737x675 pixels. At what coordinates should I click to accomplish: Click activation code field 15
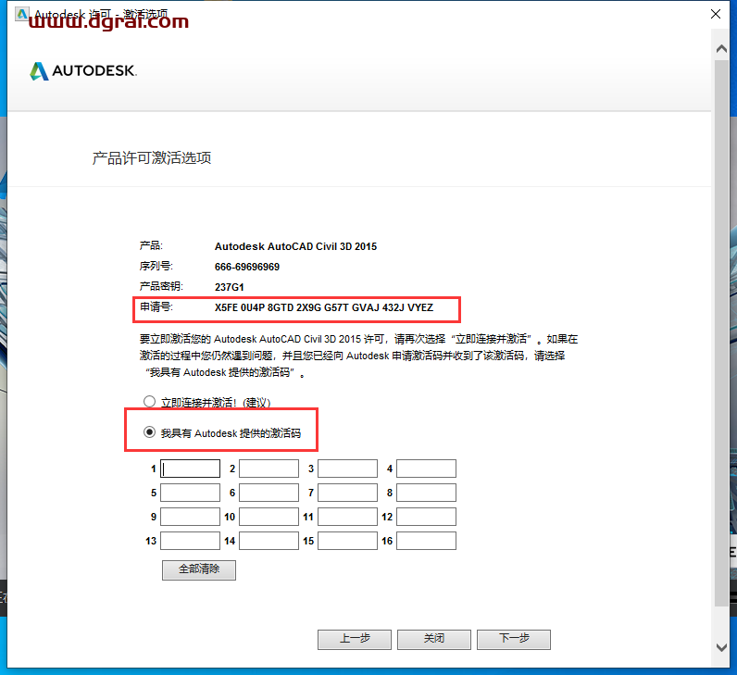coord(348,541)
